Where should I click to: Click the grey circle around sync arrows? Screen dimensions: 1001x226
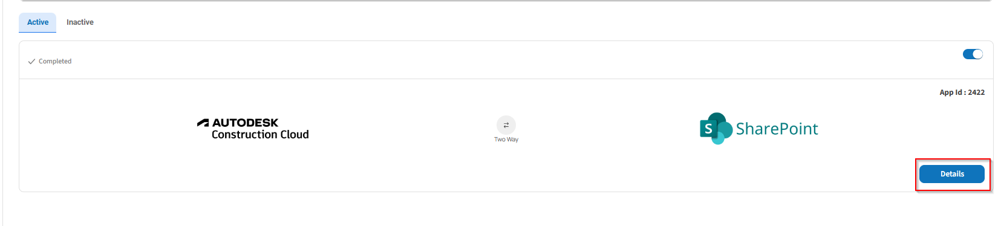point(506,125)
